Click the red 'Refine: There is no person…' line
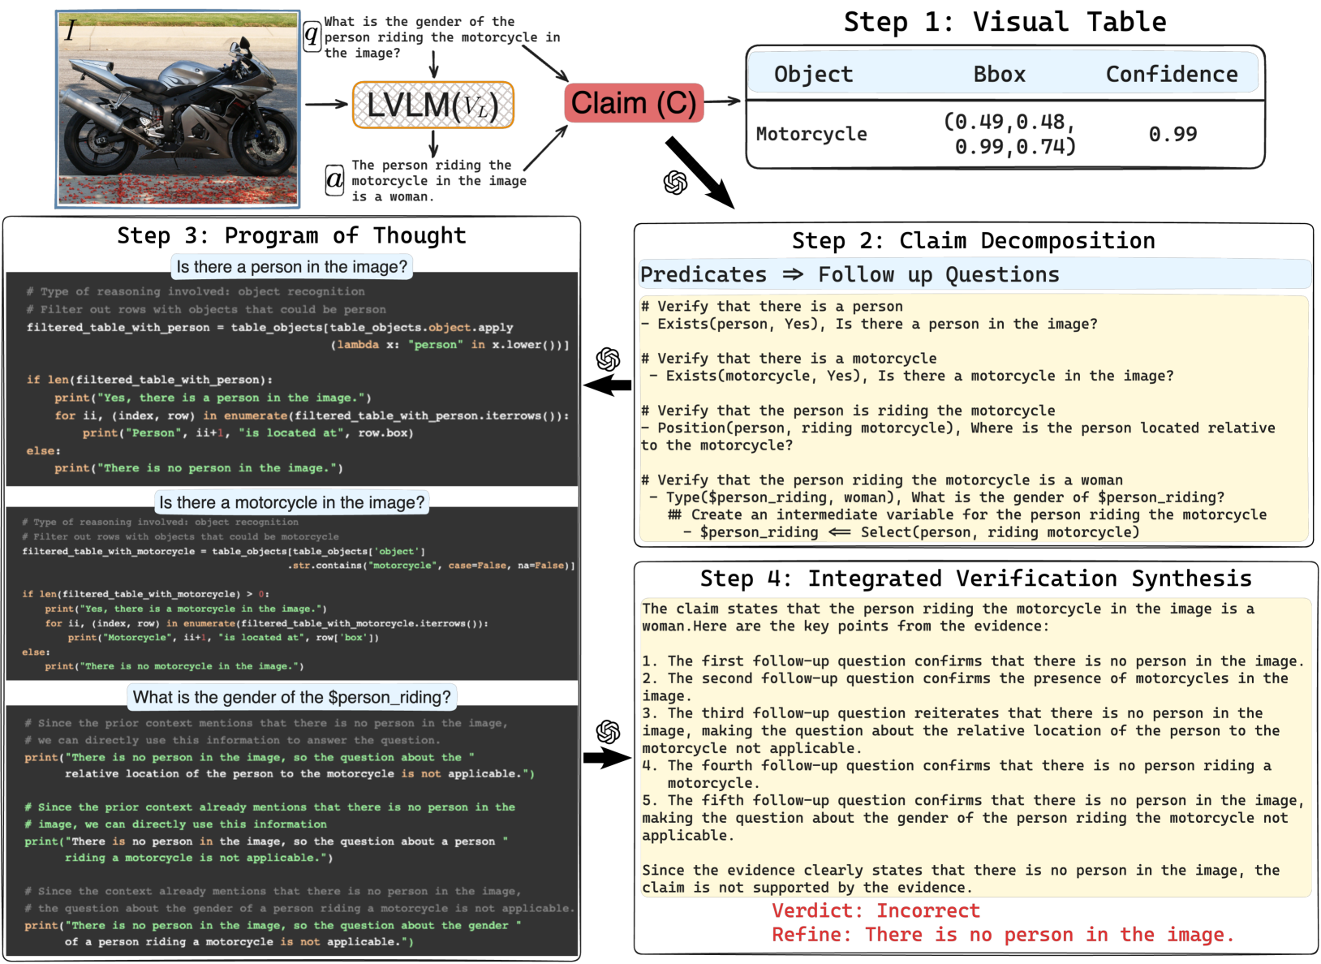 [1002, 935]
